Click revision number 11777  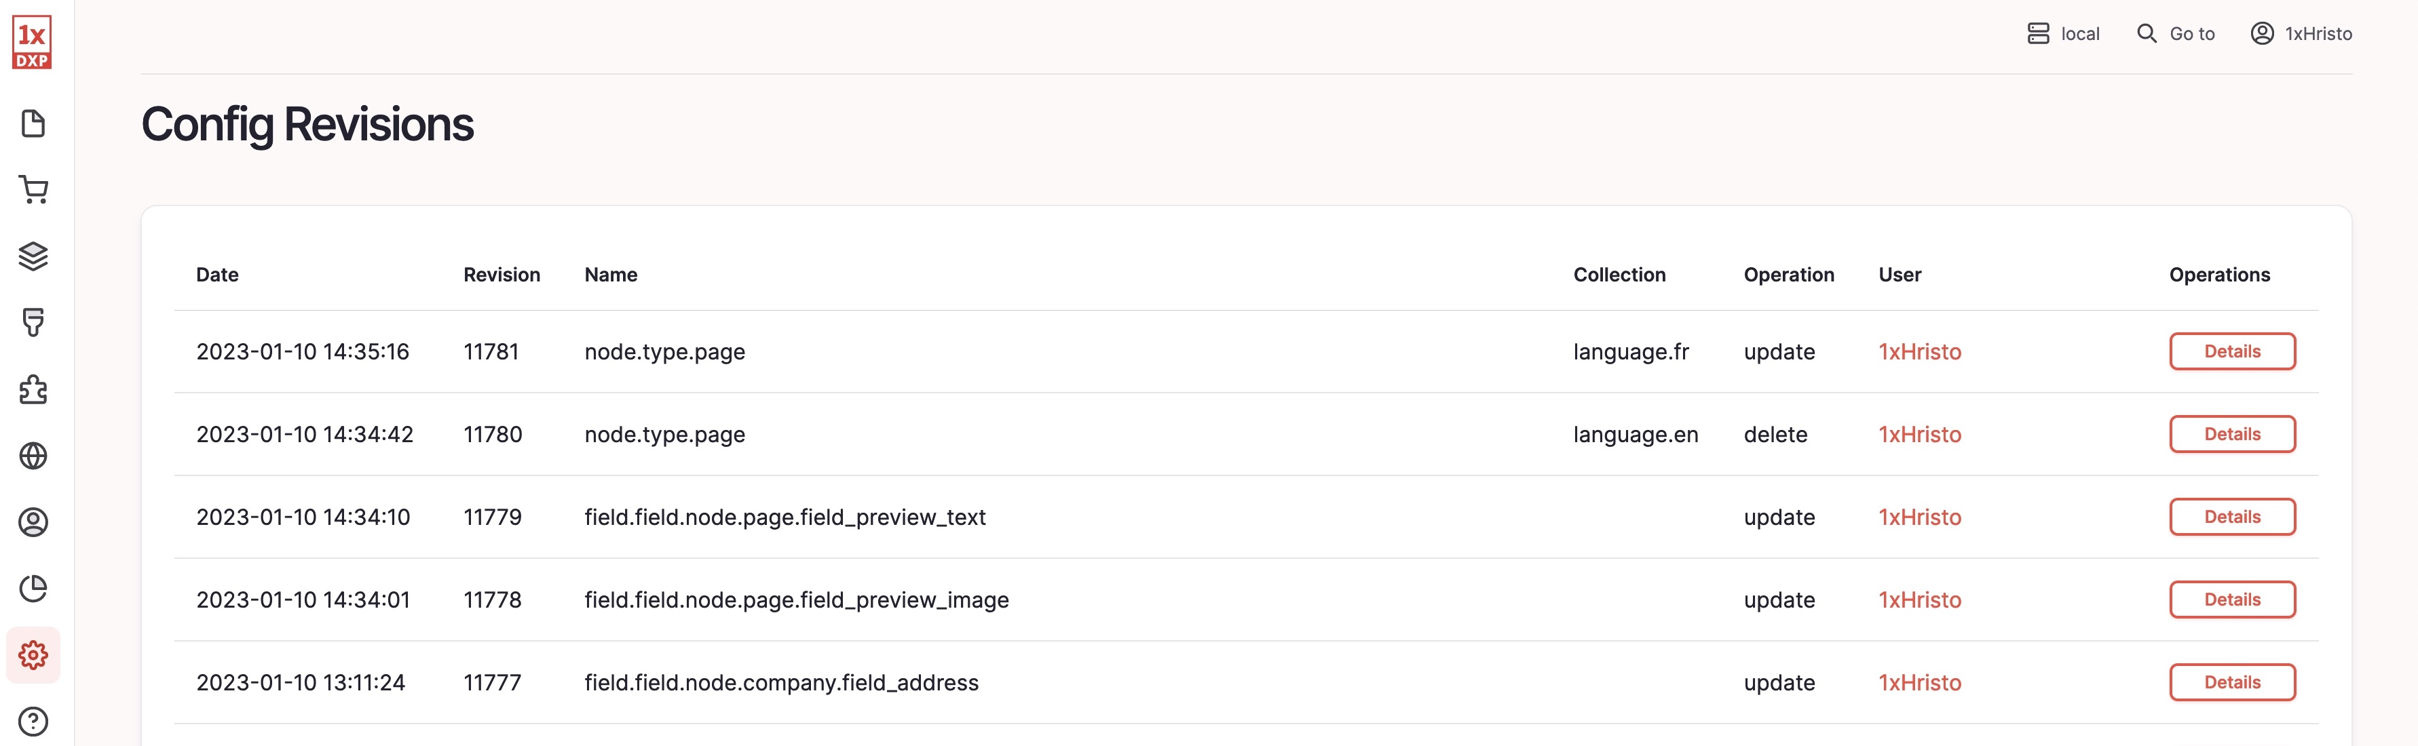[x=492, y=682]
